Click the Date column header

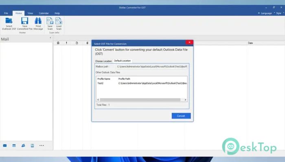[x=250, y=43]
